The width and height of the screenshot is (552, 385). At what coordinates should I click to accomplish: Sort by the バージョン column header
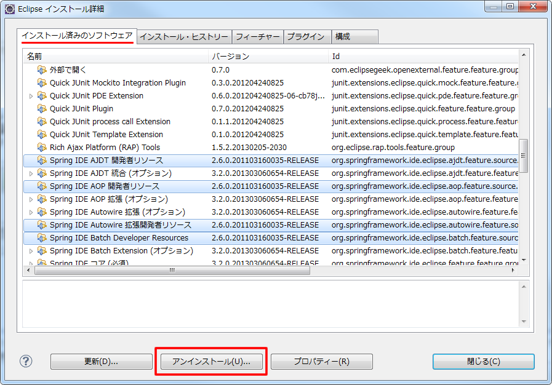(x=268, y=57)
